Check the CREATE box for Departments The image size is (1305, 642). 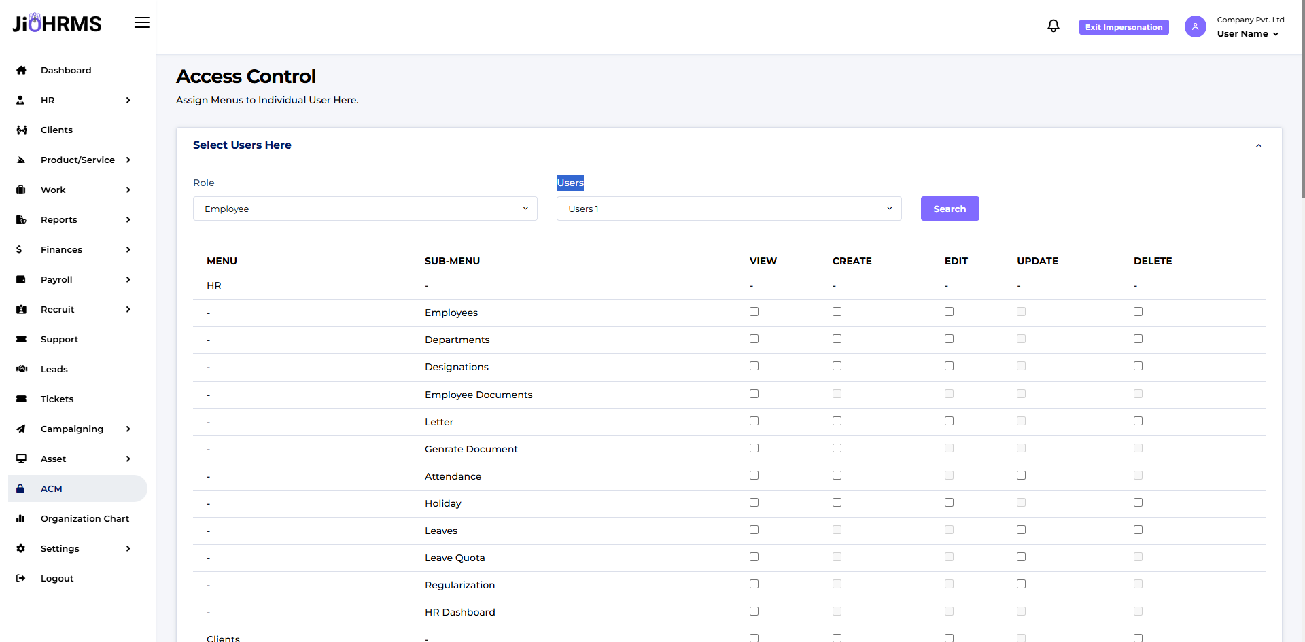(x=837, y=338)
